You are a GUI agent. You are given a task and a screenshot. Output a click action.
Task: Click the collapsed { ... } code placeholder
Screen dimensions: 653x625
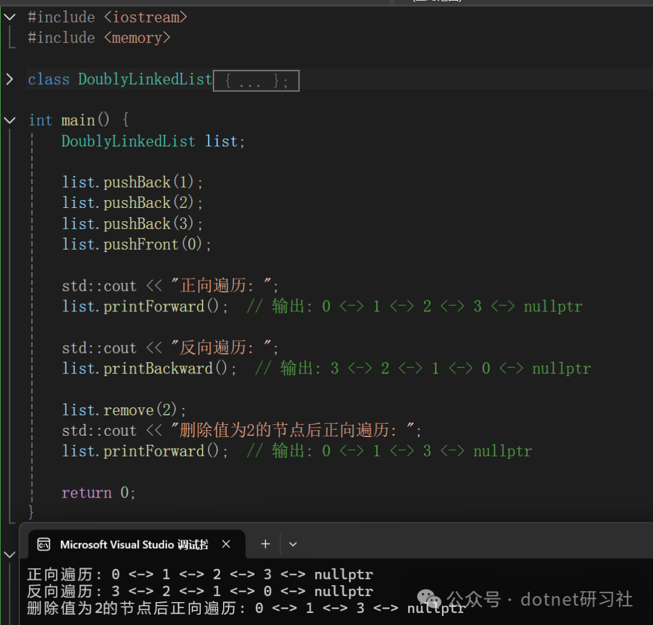(256, 81)
